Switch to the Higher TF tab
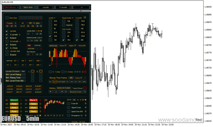 coord(72,46)
